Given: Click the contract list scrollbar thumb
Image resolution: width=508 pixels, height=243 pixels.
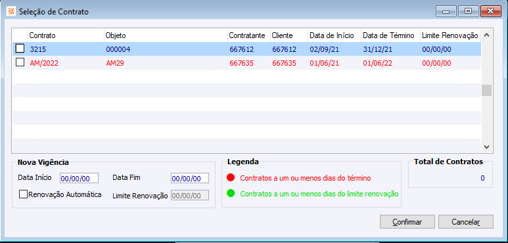Looking at the screenshot, I should pos(486,90).
